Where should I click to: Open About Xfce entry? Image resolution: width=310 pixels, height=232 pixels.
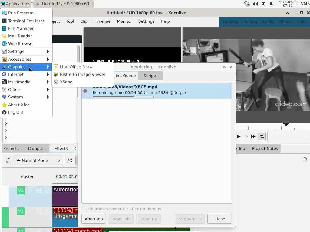point(26,105)
